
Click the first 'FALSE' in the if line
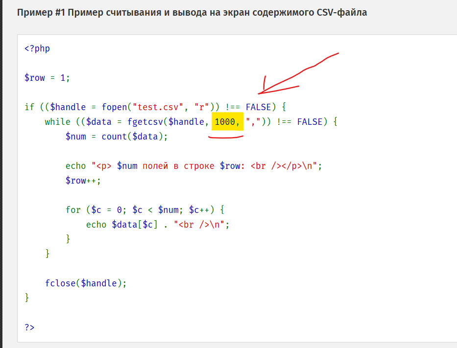[x=258, y=107]
